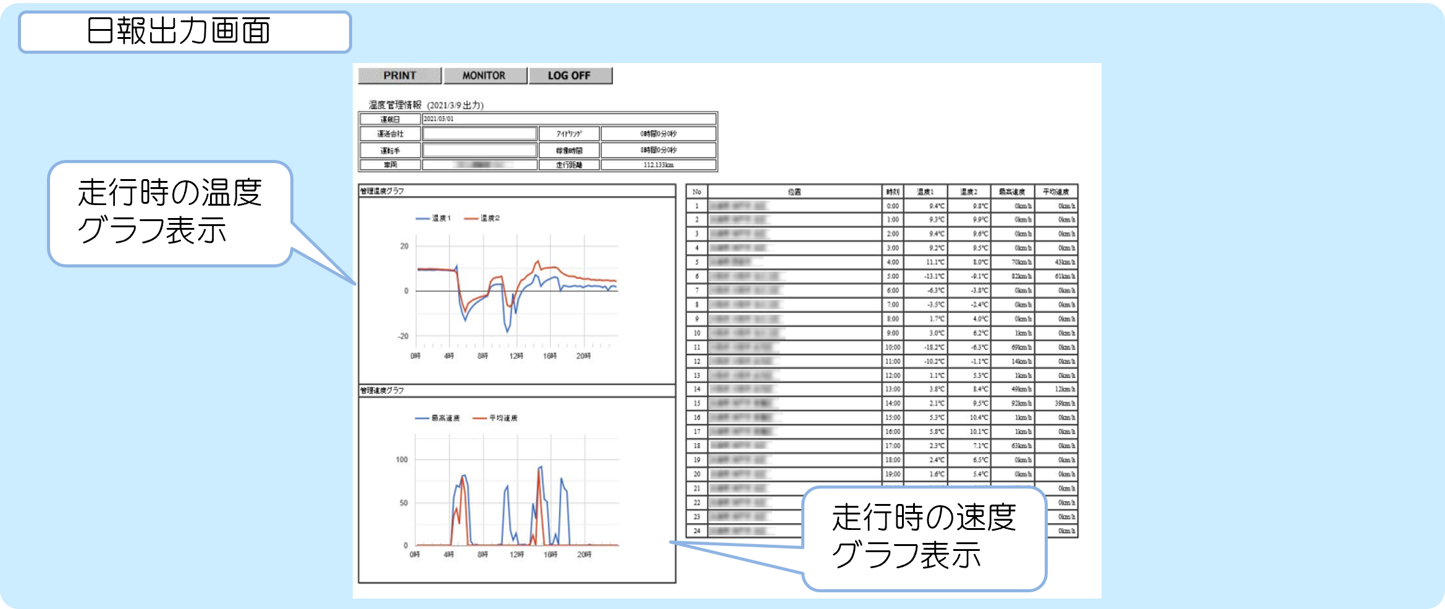Click row number 13 in table
Screen dimensions: 1445x609
[x=697, y=375]
